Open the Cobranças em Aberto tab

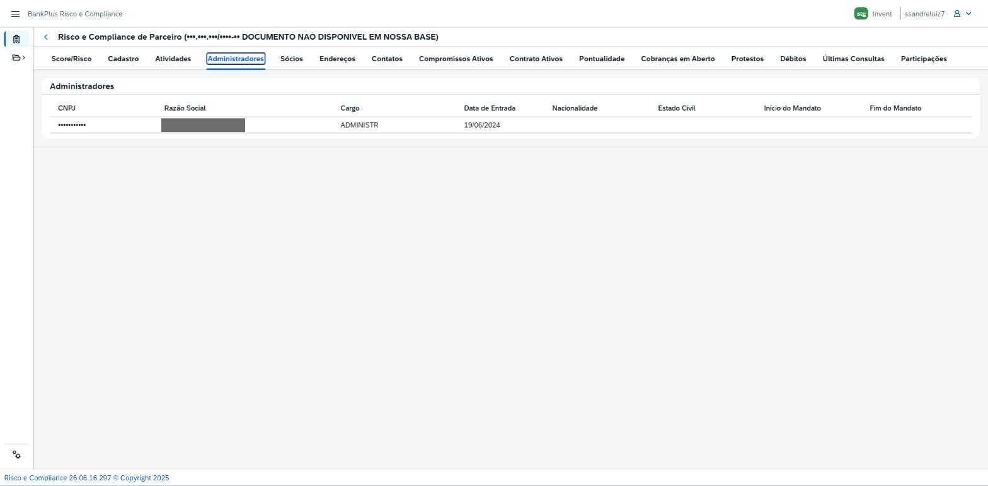[x=678, y=59]
